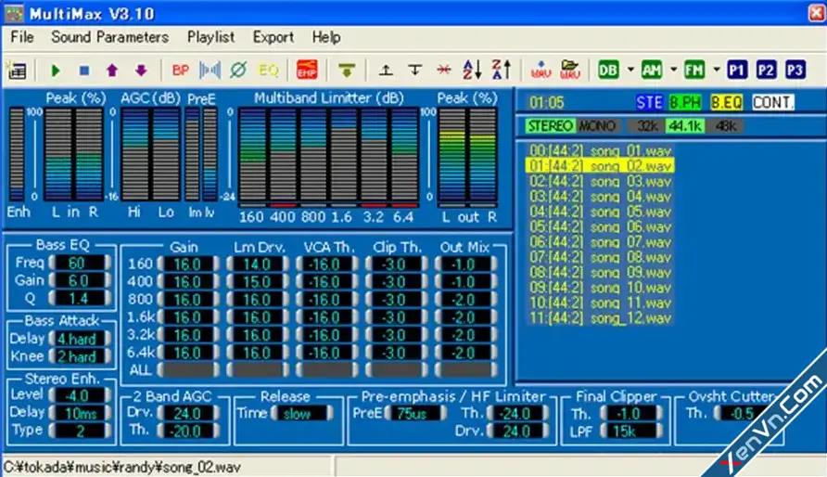
Task: Toggle the red BP bypass icon
Action: click(x=181, y=71)
